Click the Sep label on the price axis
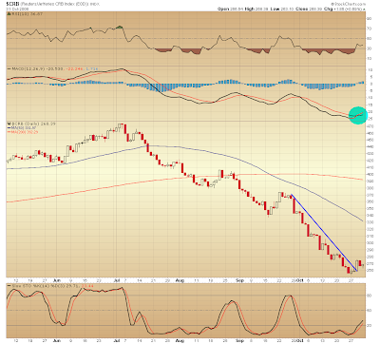 point(239,280)
